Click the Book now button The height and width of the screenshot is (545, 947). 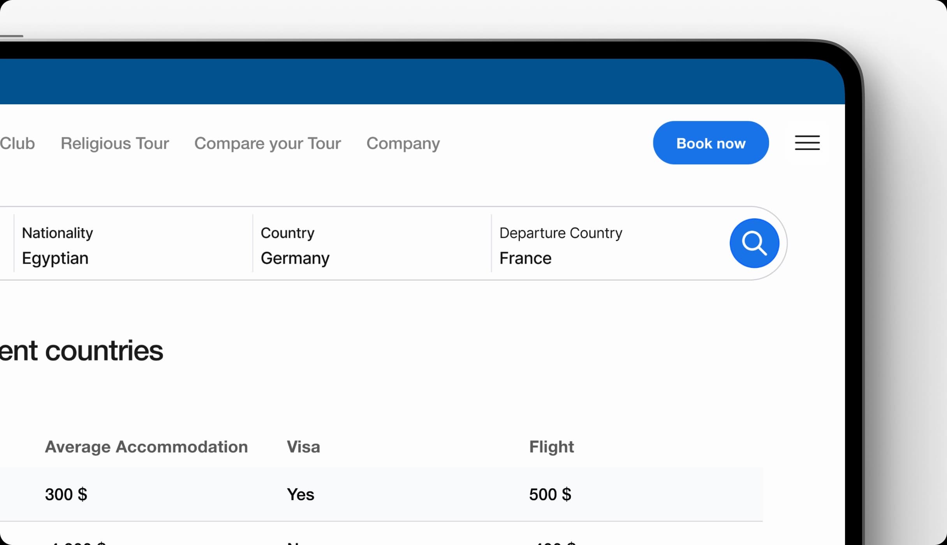[x=710, y=143]
